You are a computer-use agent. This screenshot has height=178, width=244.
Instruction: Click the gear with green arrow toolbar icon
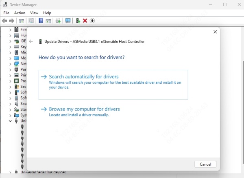coord(58,21)
